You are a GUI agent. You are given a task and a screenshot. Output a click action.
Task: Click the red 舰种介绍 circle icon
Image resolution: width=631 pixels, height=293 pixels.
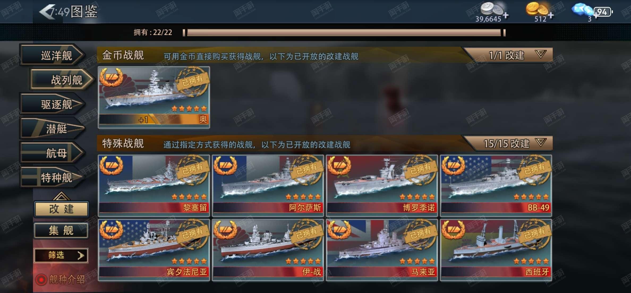[41, 279]
